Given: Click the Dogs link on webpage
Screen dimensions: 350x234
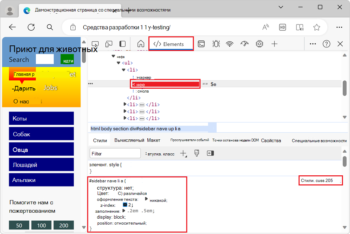Looking at the screenshot, I should [x=41, y=134].
